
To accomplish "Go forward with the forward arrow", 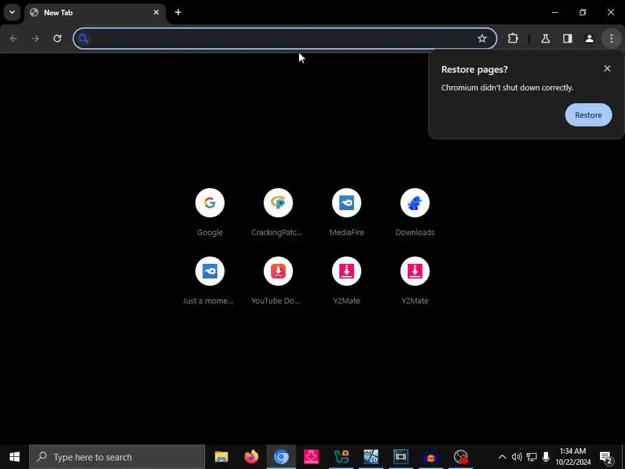I will tap(35, 38).
